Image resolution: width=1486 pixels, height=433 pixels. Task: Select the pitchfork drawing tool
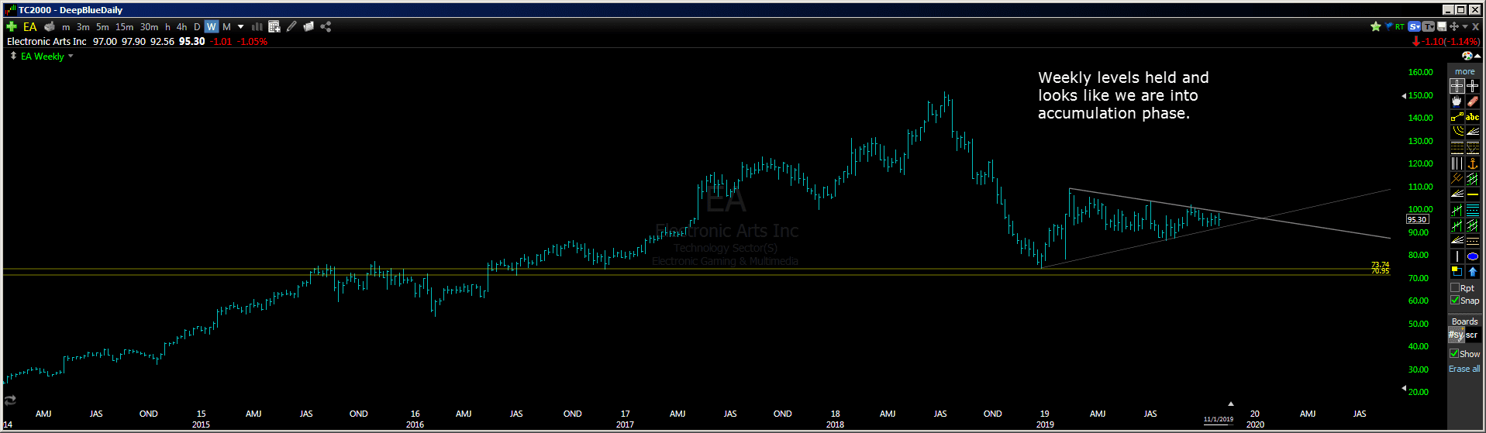coord(1457,179)
